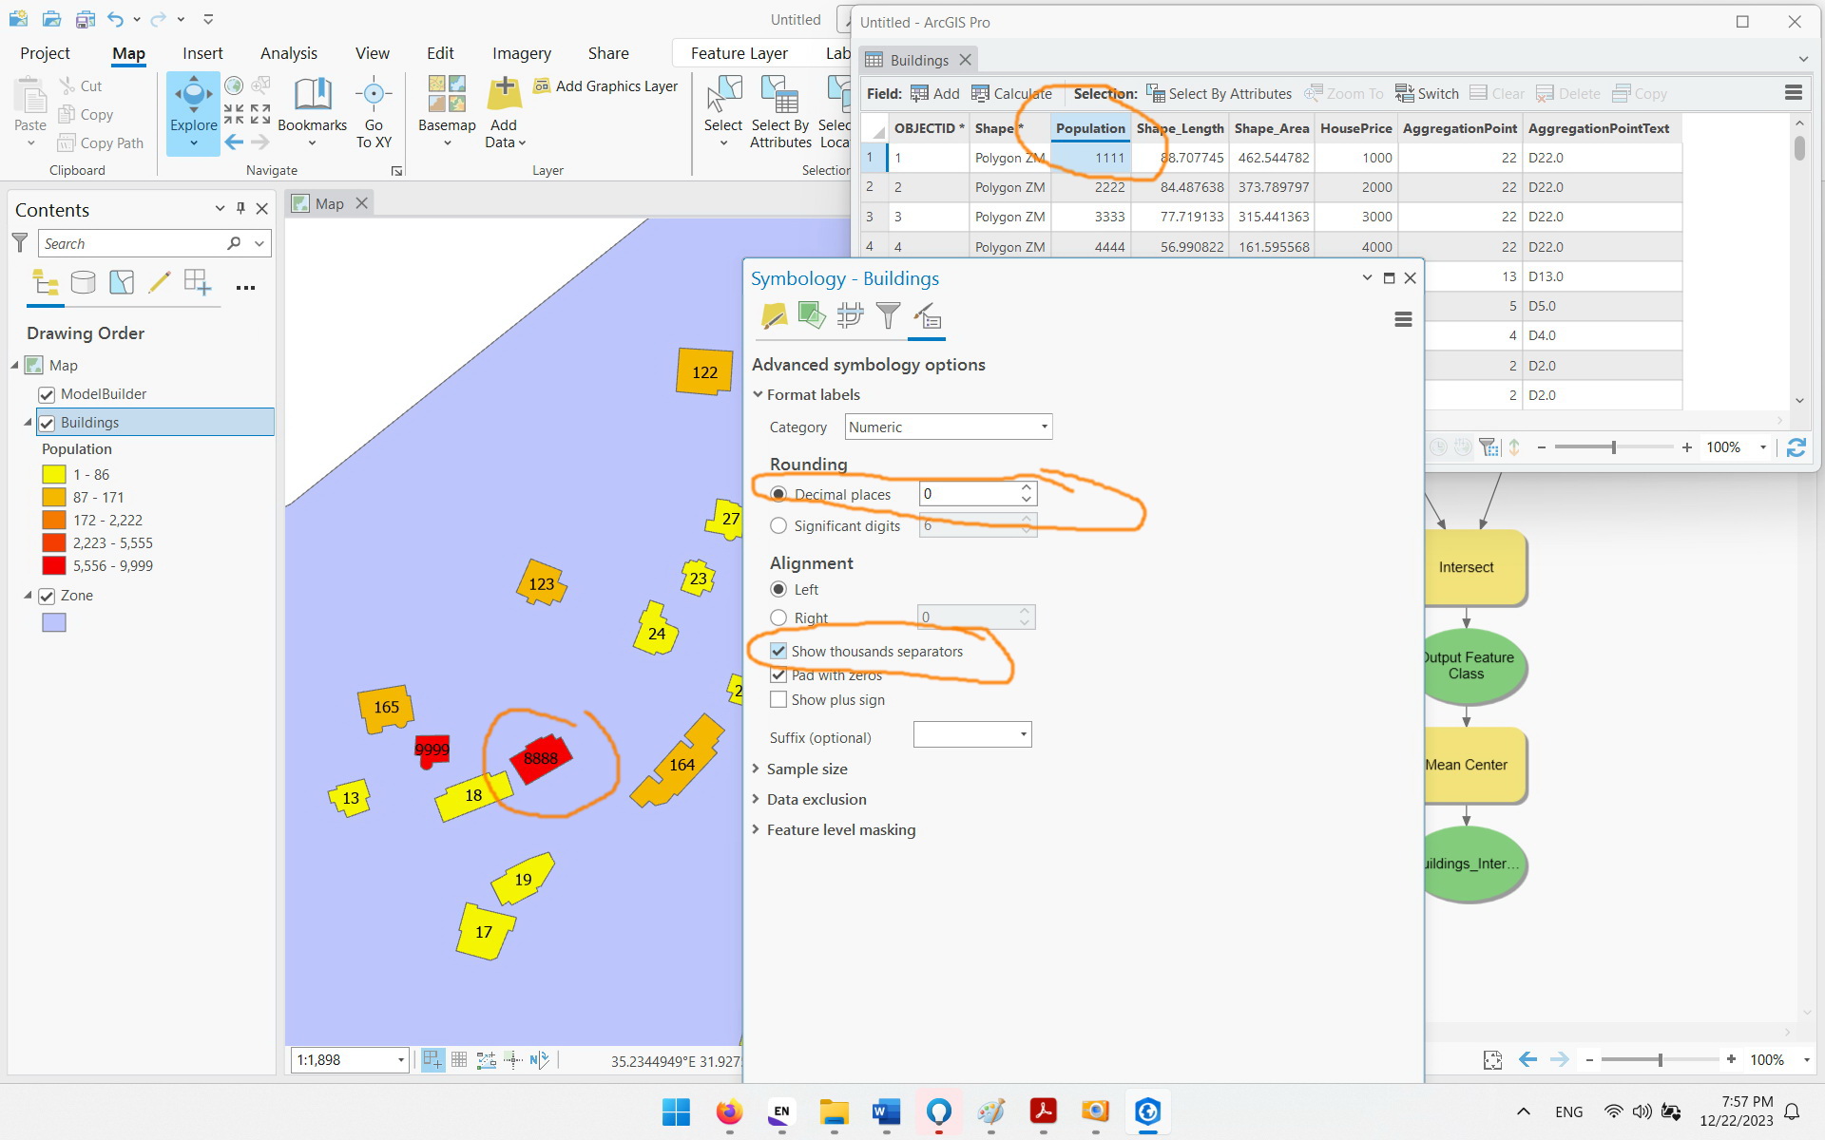The height and width of the screenshot is (1140, 1825).
Task: Select the Significant digits radio button
Action: [779, 525]
